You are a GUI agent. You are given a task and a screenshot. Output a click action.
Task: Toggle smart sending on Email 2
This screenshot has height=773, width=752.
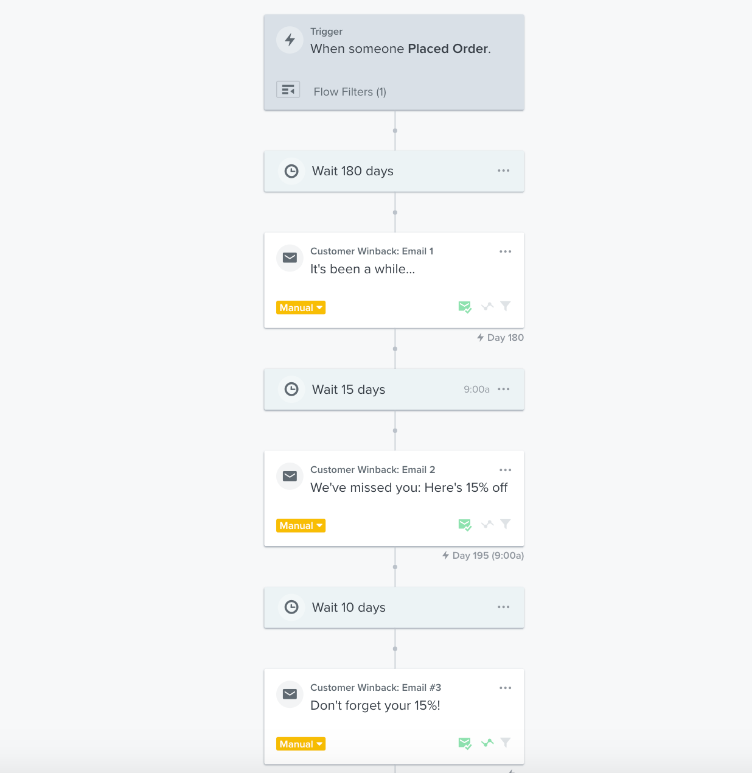465,525
